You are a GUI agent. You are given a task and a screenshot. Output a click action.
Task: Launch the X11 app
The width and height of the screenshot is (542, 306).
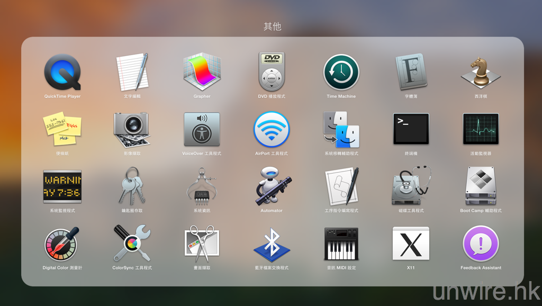point(411,244)
